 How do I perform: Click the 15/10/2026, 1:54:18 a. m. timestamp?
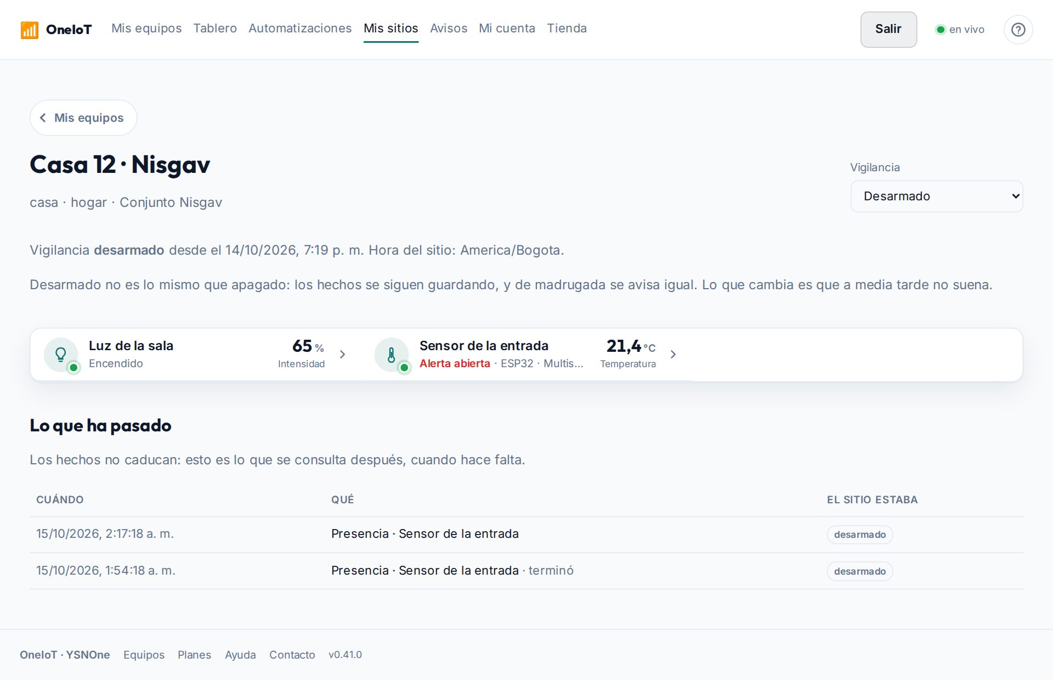tap(106, 571)
